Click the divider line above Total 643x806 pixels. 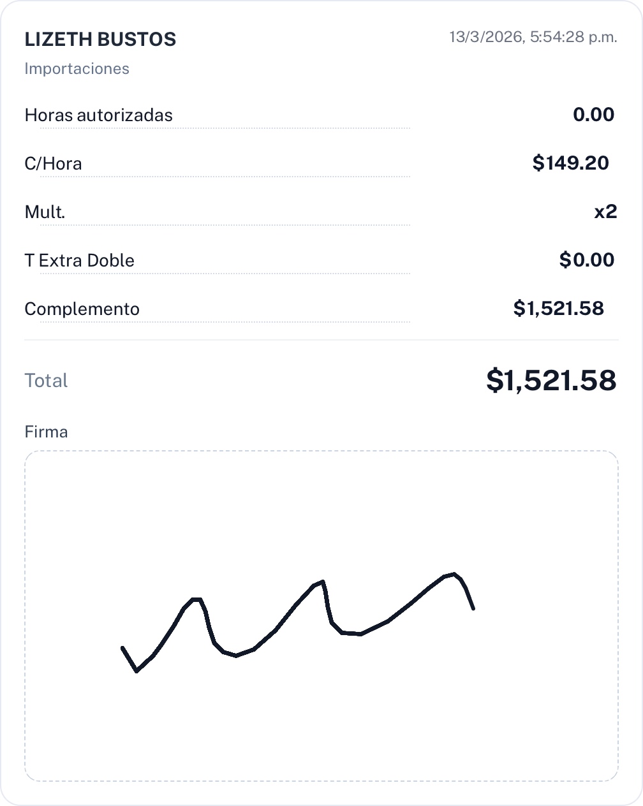[x=321, y=341]
